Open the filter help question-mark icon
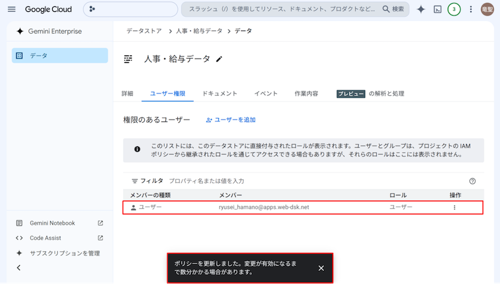Screen dimensions: 500x284 click(x=473, y=181)
